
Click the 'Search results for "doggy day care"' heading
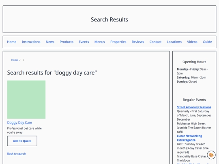[52, 73]
